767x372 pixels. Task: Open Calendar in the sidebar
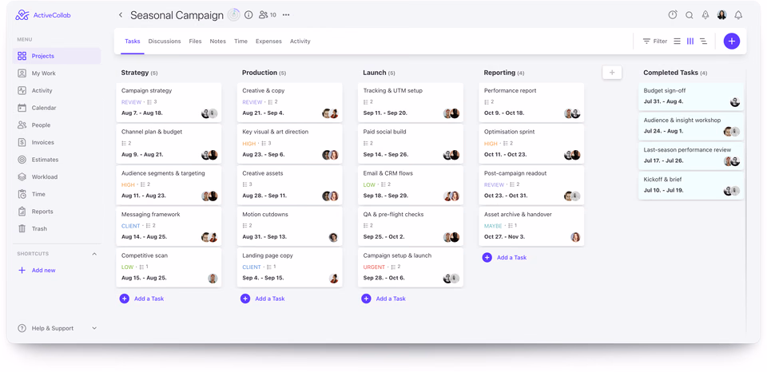57,108
